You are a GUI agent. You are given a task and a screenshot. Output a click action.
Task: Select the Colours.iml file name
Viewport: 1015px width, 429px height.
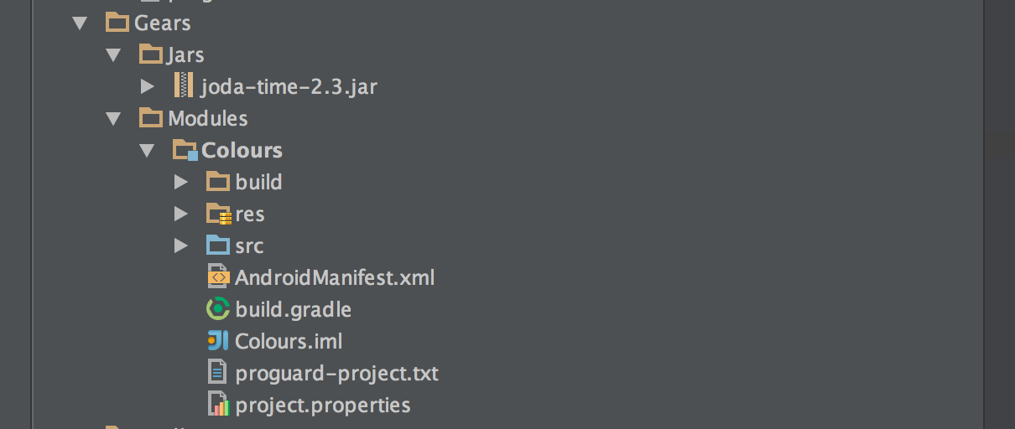click(x=289, y=341)
